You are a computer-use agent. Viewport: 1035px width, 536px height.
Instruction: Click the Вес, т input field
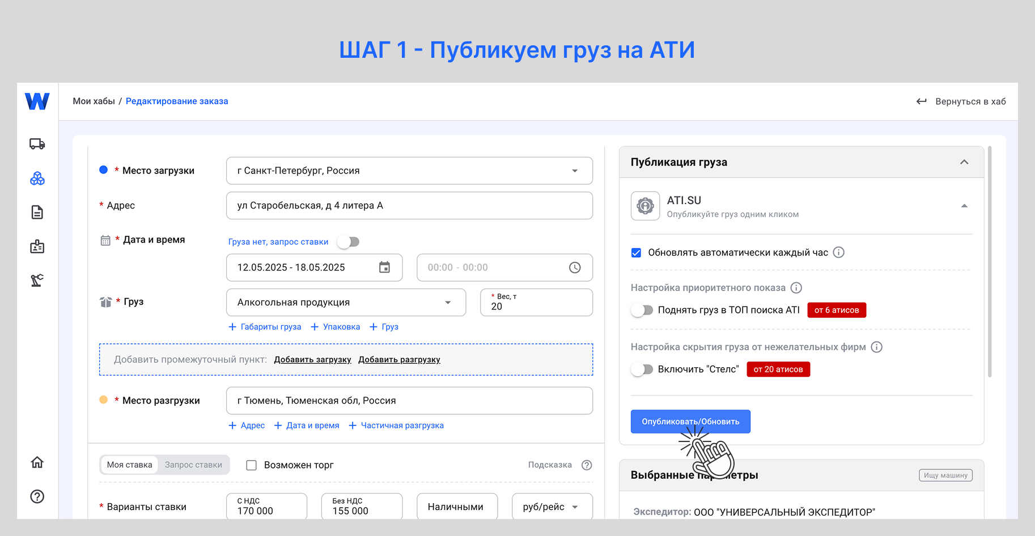click(x=536, y=303)
